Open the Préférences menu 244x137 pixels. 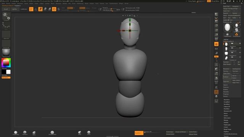point(80,3)
